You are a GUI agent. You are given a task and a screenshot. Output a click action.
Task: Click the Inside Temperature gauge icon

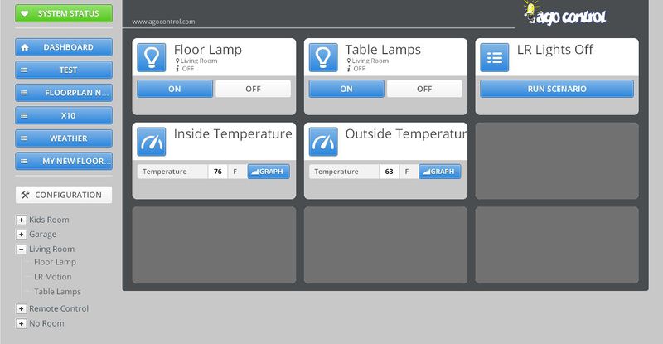point(152,142)
